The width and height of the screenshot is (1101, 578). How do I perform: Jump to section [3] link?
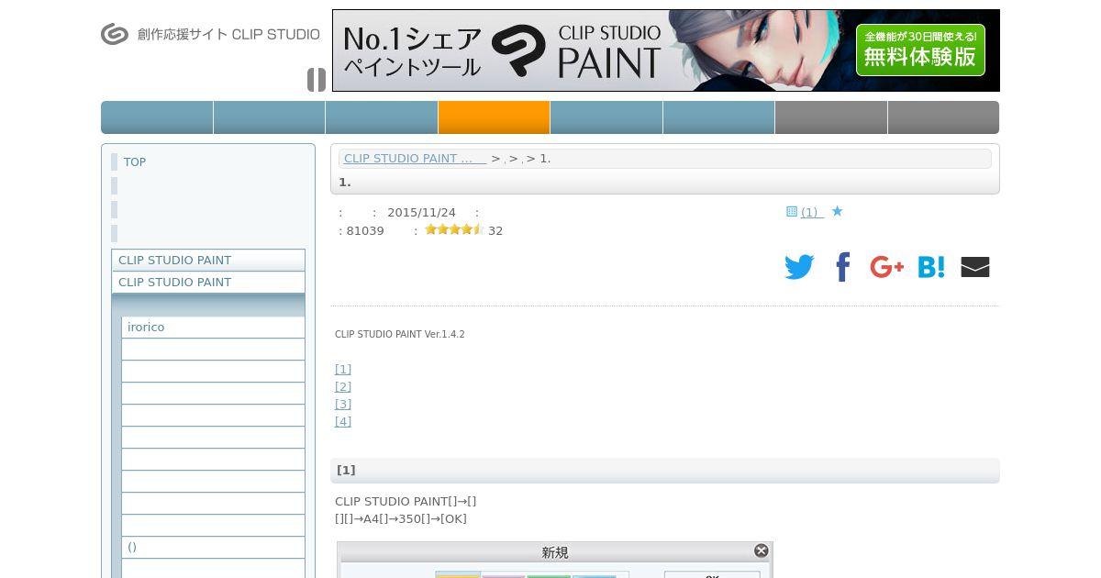(343, 404)
